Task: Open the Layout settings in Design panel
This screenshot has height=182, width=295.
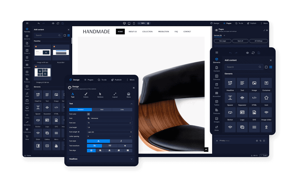Action: pos(115,95)
